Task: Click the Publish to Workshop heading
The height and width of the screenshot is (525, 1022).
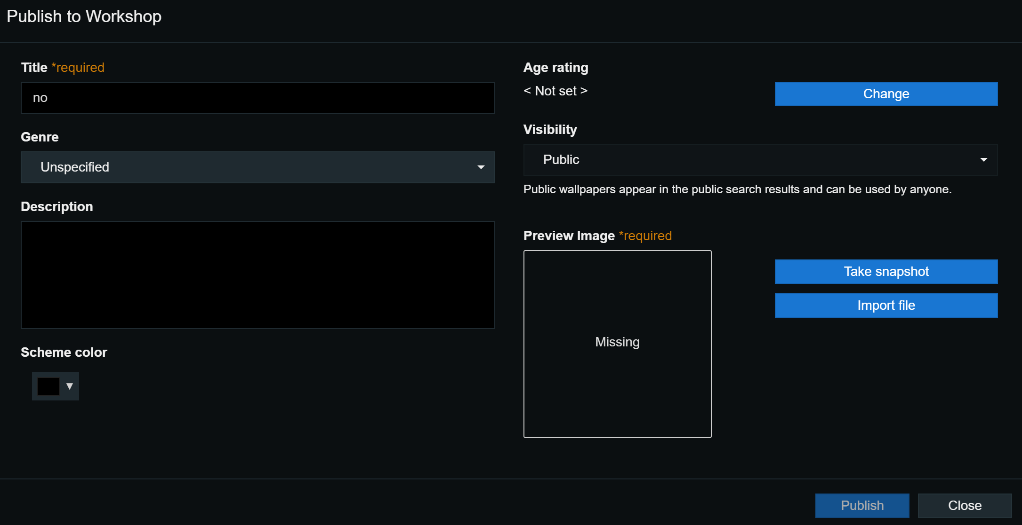Action: pyautogui.click(x=84, y=16)
